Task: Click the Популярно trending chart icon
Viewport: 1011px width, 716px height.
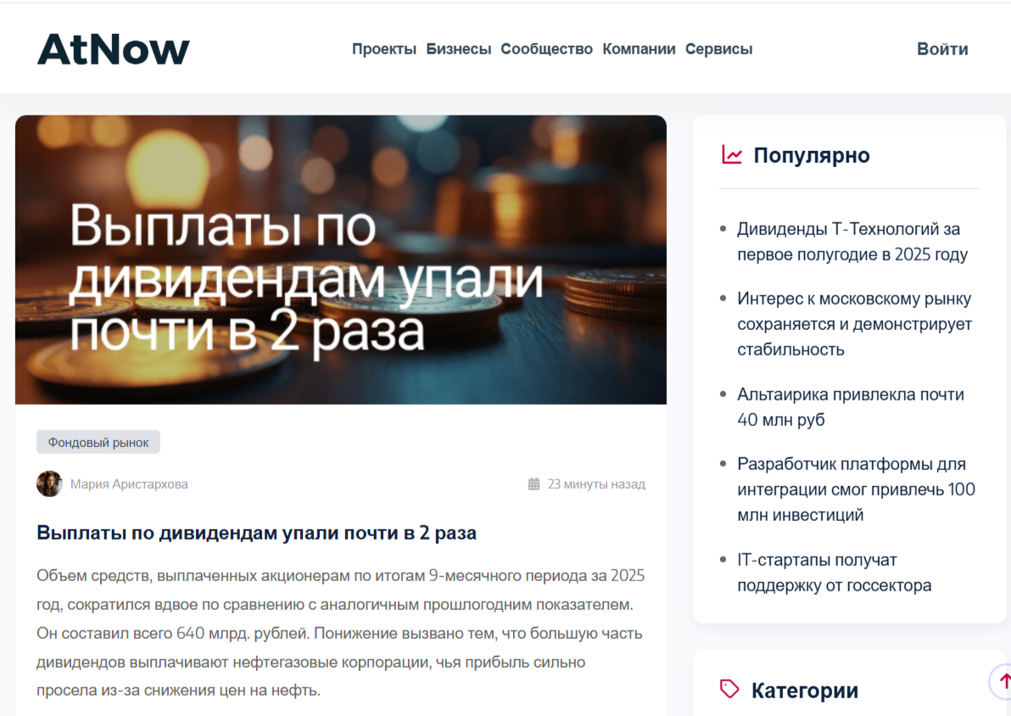Action: tap(731, 154)
